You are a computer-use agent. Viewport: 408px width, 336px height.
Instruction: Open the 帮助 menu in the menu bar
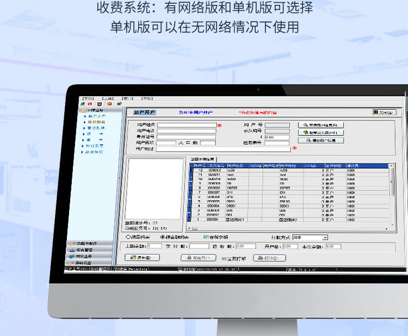[147, 98]
